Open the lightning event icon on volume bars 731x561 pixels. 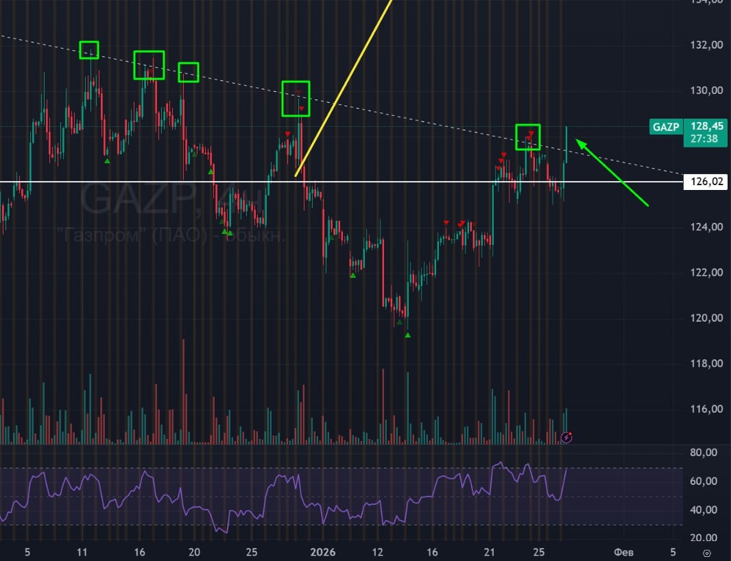566,438
